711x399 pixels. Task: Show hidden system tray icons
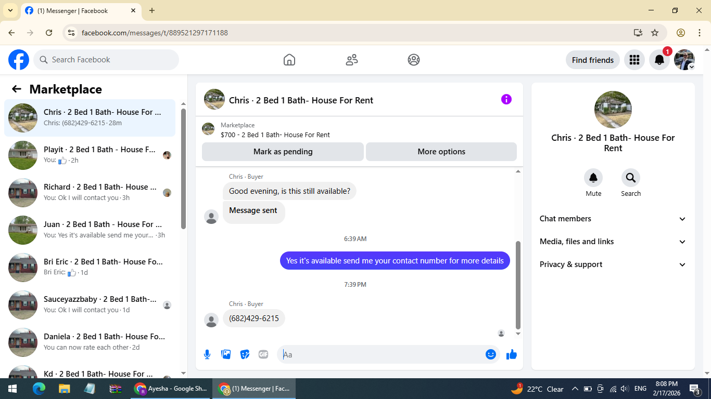point(575,389)
